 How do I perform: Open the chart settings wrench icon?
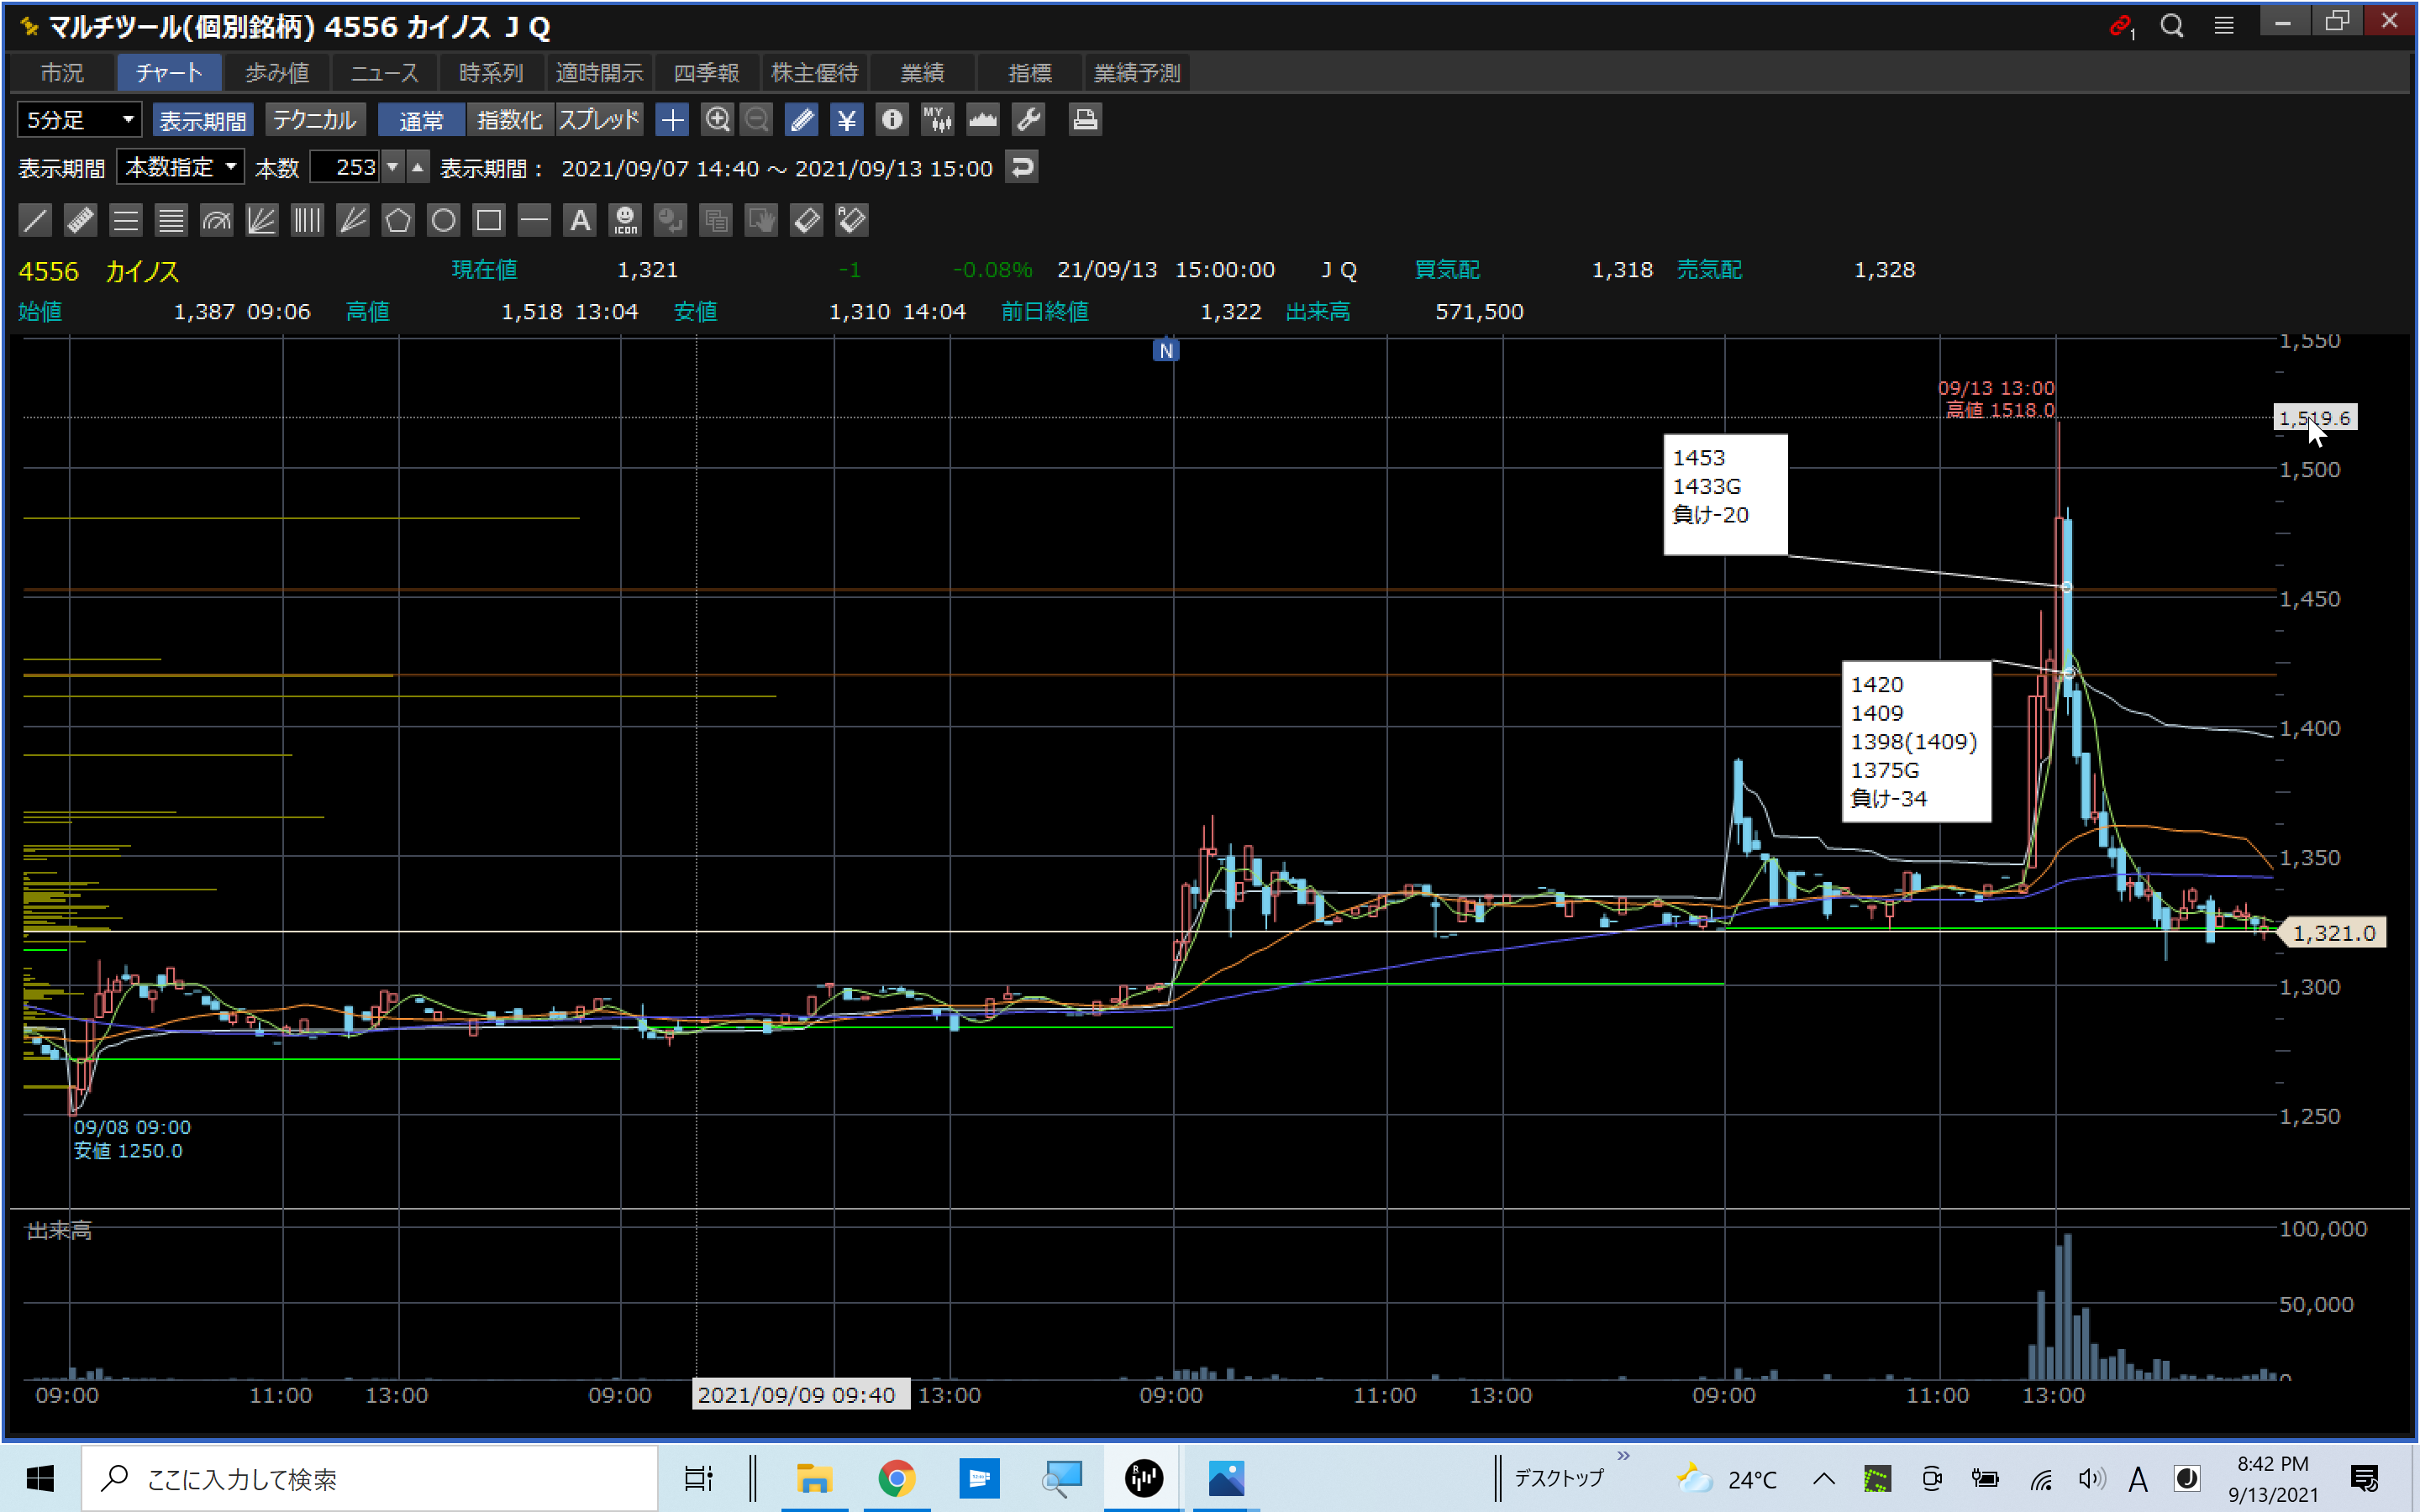pos(1029,120)
